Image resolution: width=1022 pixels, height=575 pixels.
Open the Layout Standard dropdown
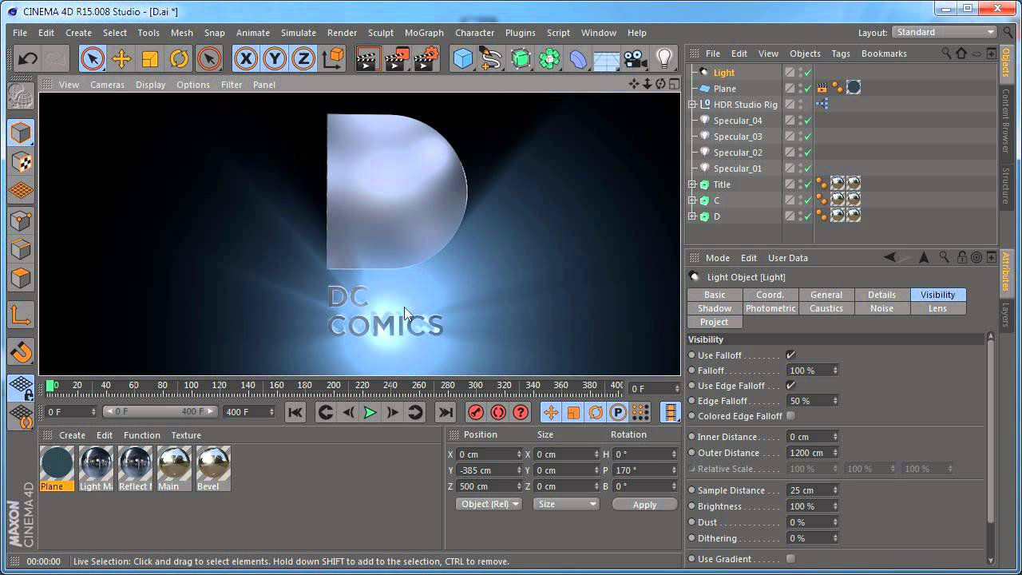coord(945,33)
